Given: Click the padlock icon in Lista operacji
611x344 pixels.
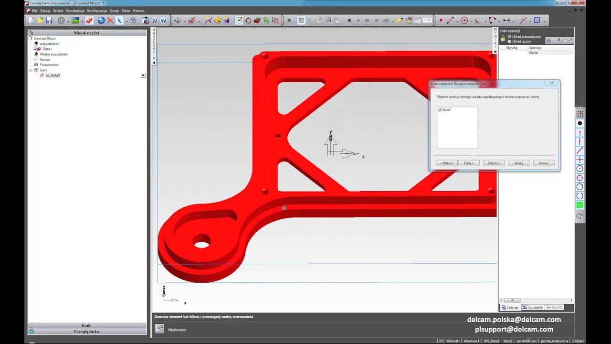Looking at the screenshot, I should pos(503,39).
